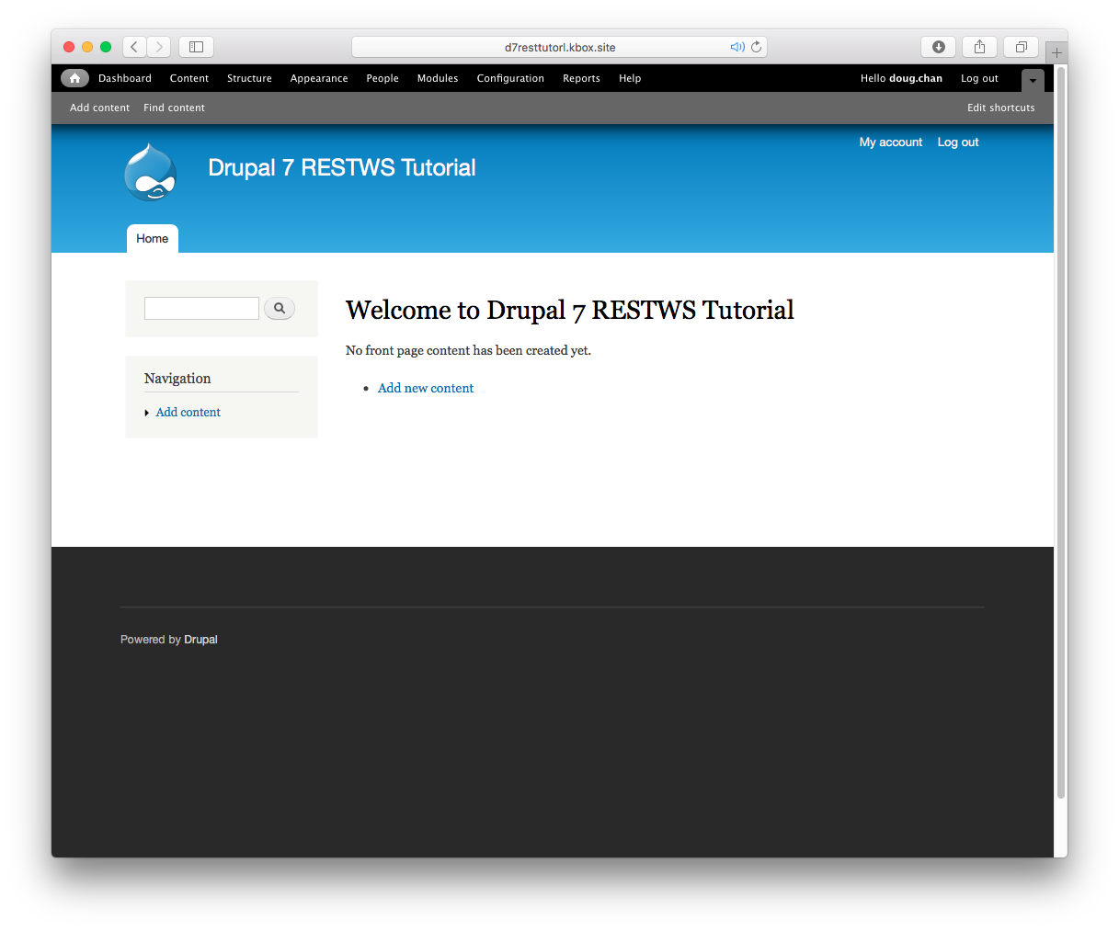Screen dimensions: 1119x931
Task: Open the Reports admin menu
Action: click(x=581, y=78)
